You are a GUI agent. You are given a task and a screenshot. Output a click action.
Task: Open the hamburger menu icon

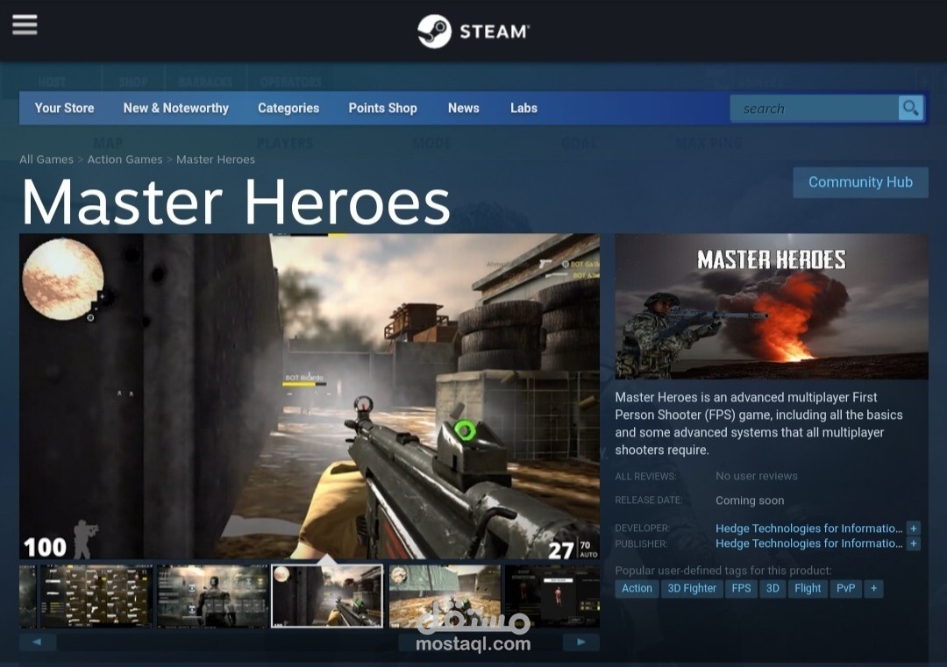[25, 25]
